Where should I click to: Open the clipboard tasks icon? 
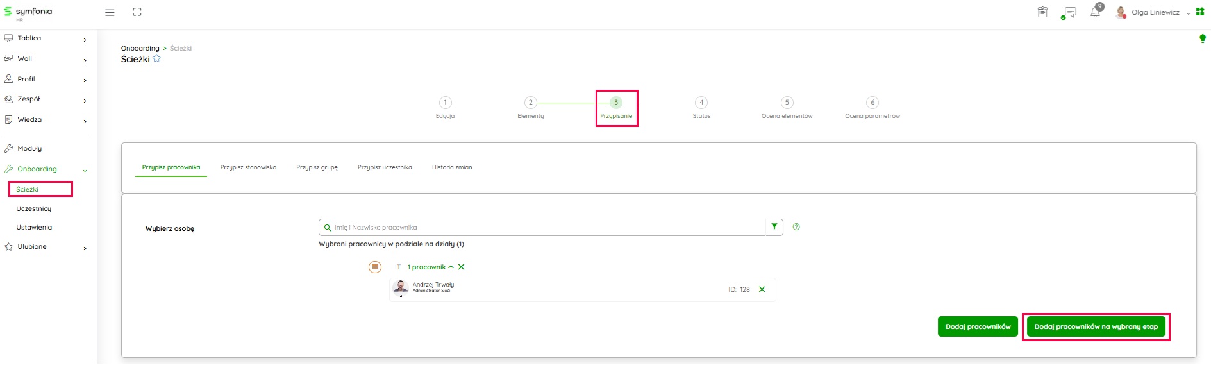pyautogui.click(x=1042, y=12)
